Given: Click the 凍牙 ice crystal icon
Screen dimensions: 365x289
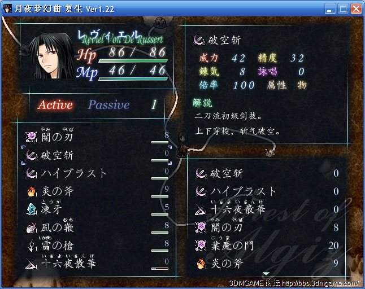Looking at the screenshot, I should [31, 209].
